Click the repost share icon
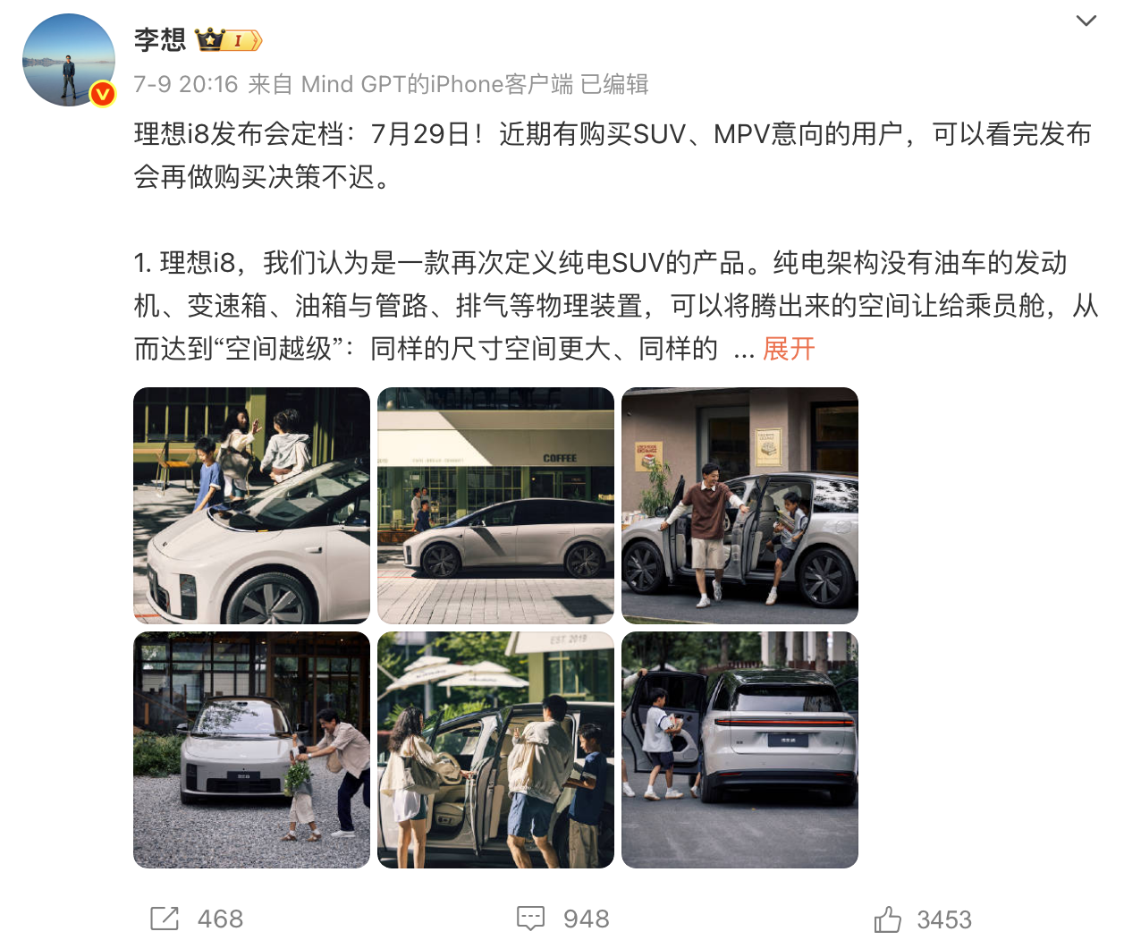1124x940 pixels. pyautogui.click(x=165, y=919)
